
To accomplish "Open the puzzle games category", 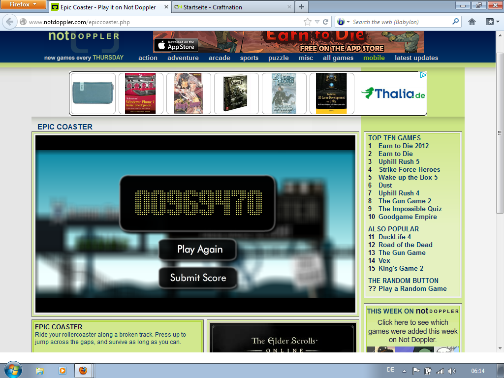I will (279, 58).
